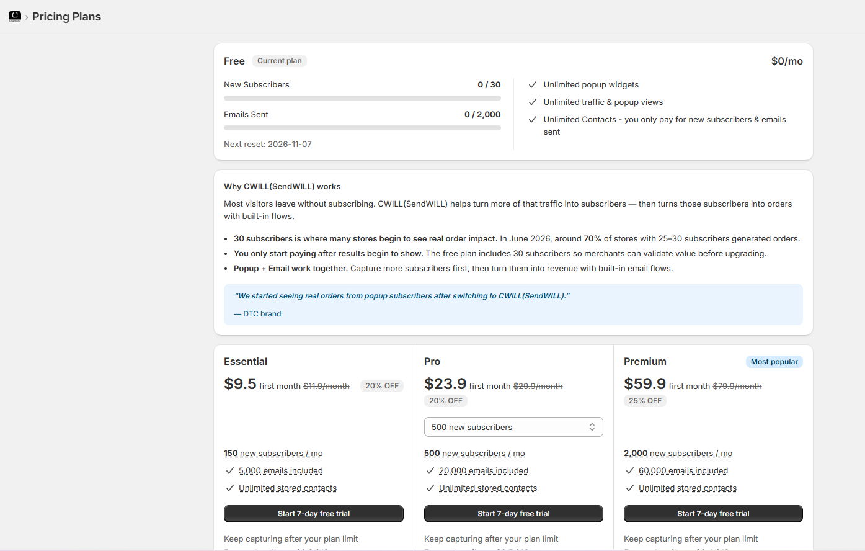Viewport: 865px width, 551px height.
Task: Open the 500 new subscribers dropdown
Action: tap(513, 427)
